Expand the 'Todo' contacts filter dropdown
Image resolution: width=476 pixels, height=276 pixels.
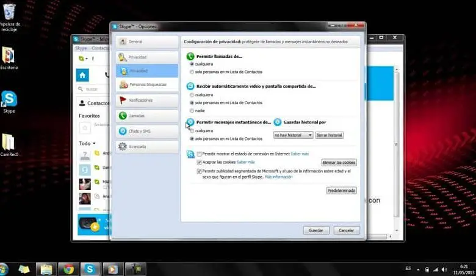coord(87,143)
